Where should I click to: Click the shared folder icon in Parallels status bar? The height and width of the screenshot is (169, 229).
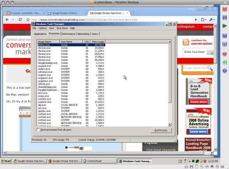click(x=222, y=167)
